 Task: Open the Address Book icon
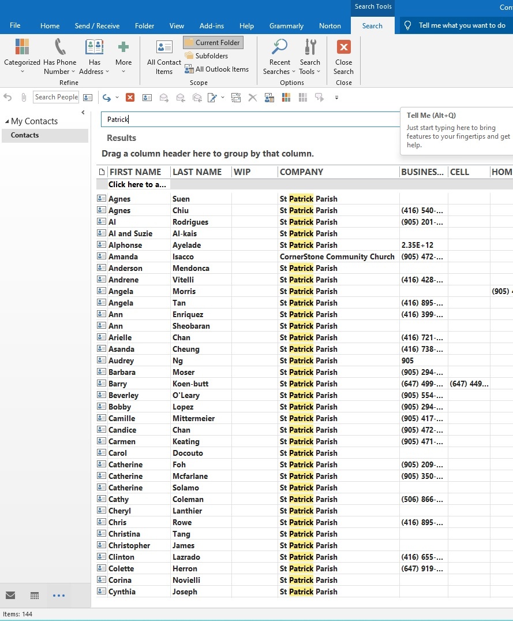click(x=88, y=98)
